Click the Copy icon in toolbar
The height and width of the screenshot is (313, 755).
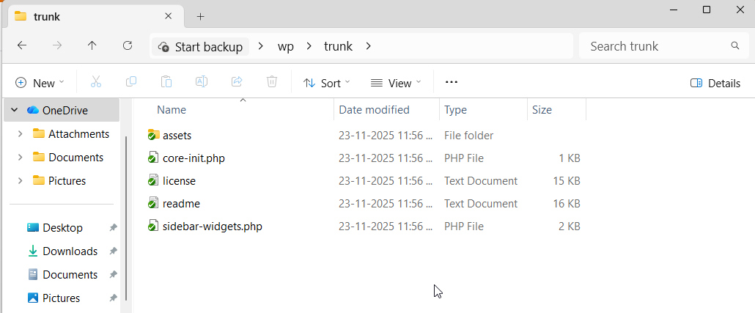131,83
